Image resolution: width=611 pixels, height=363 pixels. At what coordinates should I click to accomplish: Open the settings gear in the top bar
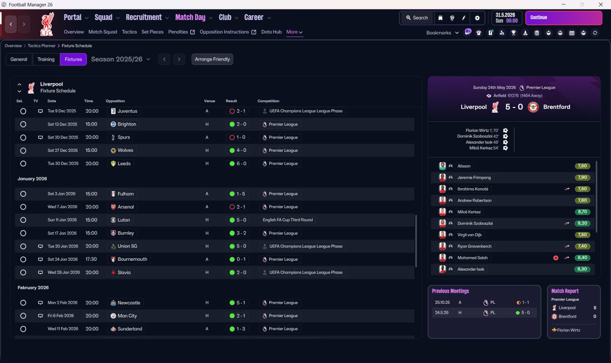click(477, 18)
